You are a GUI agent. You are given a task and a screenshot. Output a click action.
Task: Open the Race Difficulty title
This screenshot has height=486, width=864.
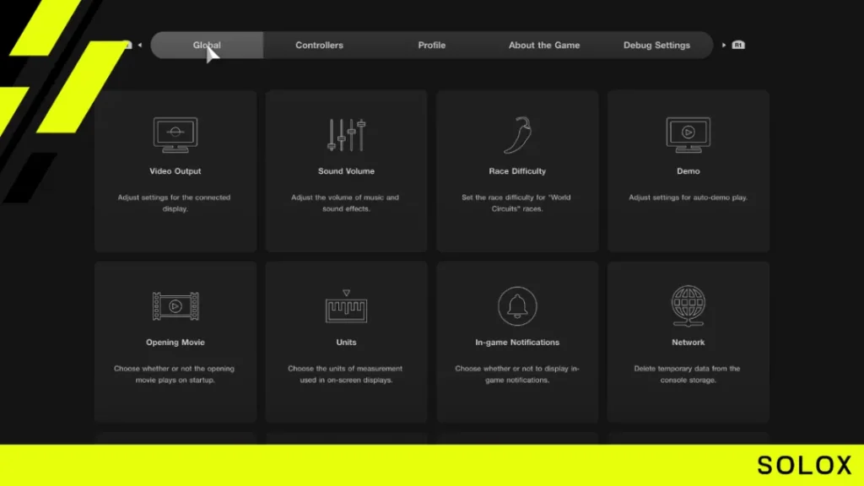point(517,171)
